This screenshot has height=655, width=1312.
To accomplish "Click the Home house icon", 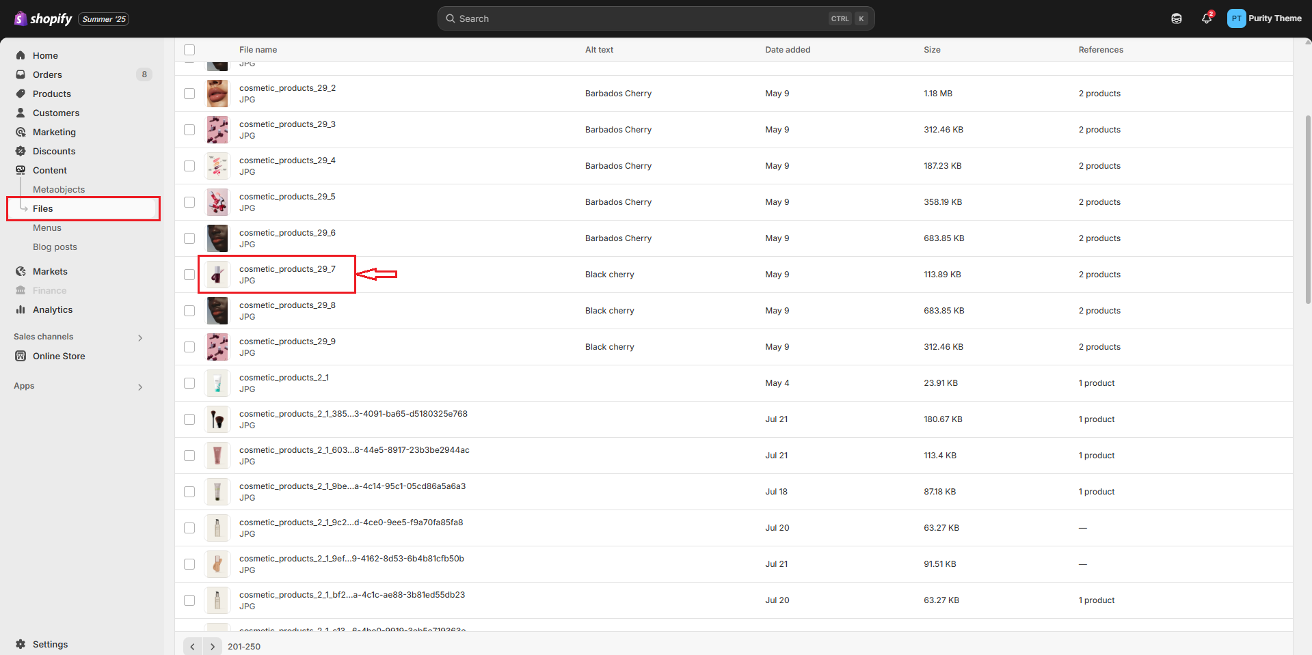I will pos(21,55).
